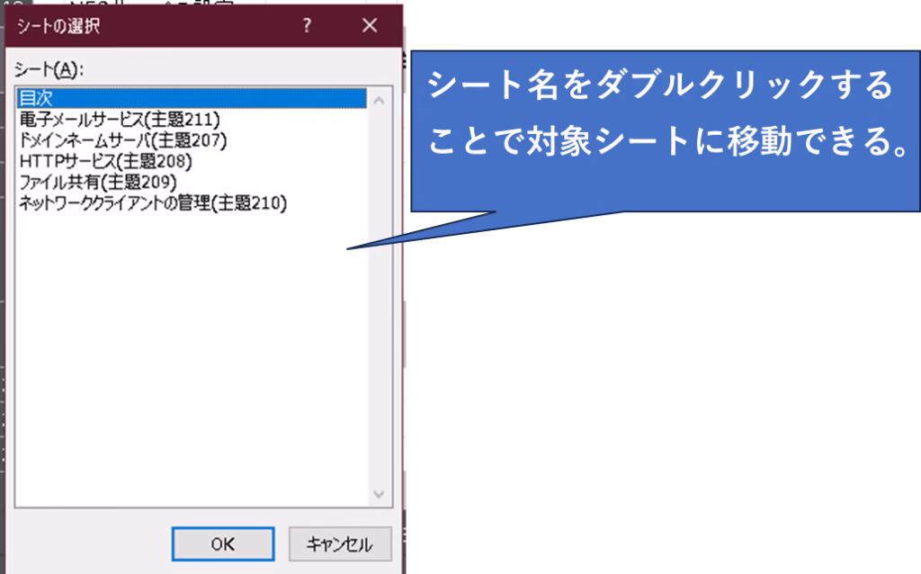This screenshot has width=921, height=574.
Task: Click the sheet list scroll down arrow
Action: pyautogui.click(x=379, y=495)
